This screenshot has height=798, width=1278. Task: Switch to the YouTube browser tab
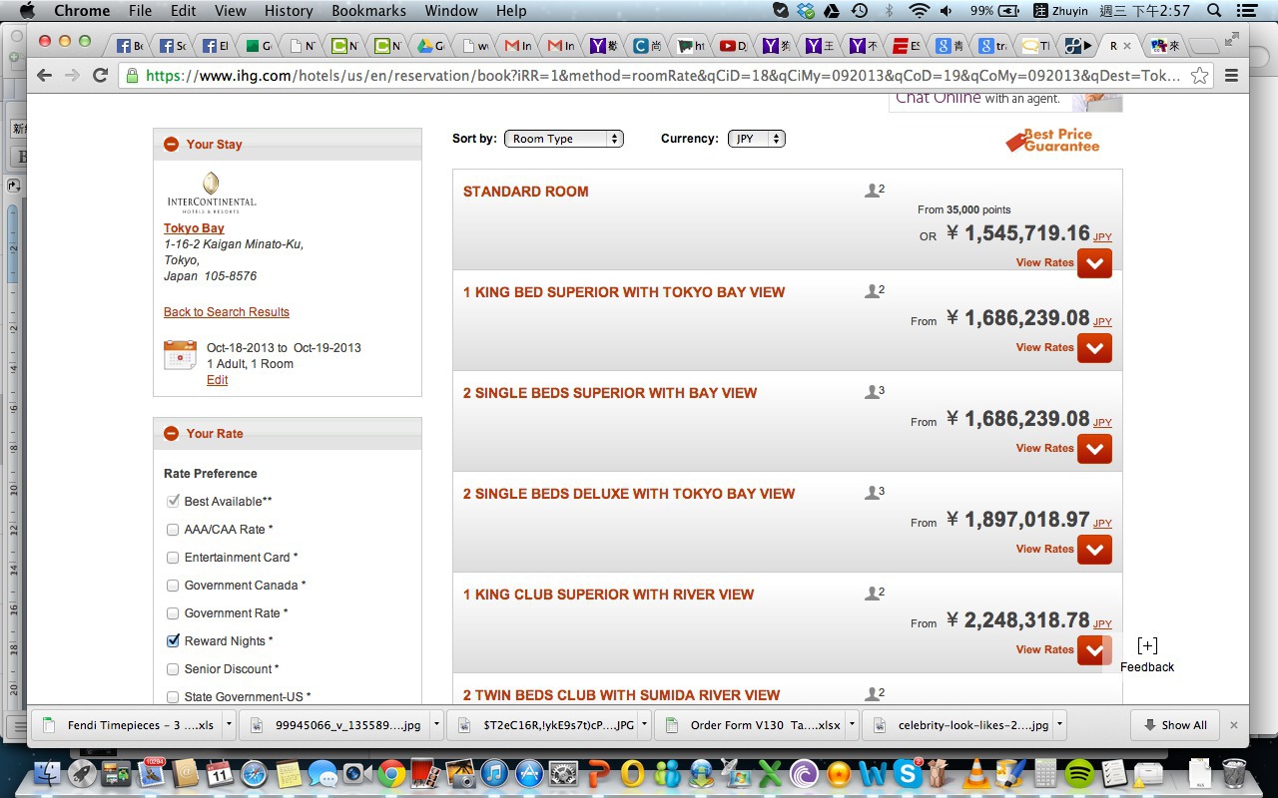point(733,46)
